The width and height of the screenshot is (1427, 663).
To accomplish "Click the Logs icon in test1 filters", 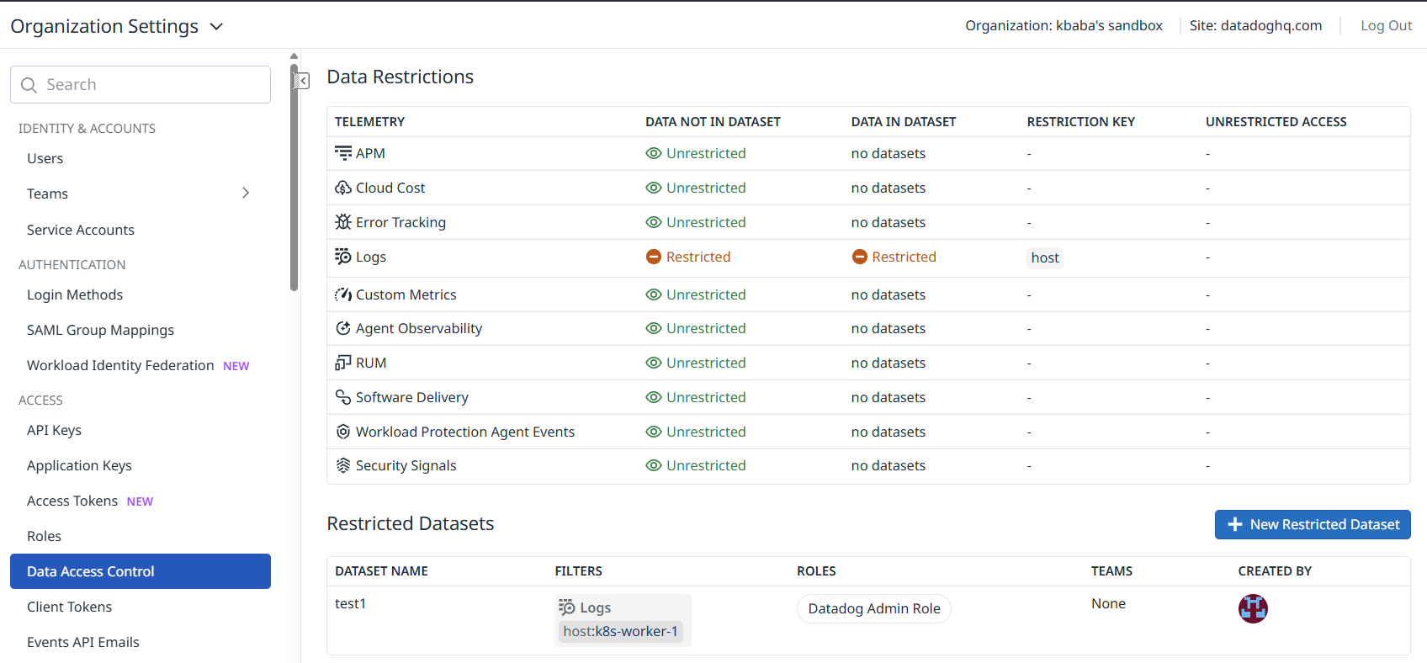I will click(567, 607).
